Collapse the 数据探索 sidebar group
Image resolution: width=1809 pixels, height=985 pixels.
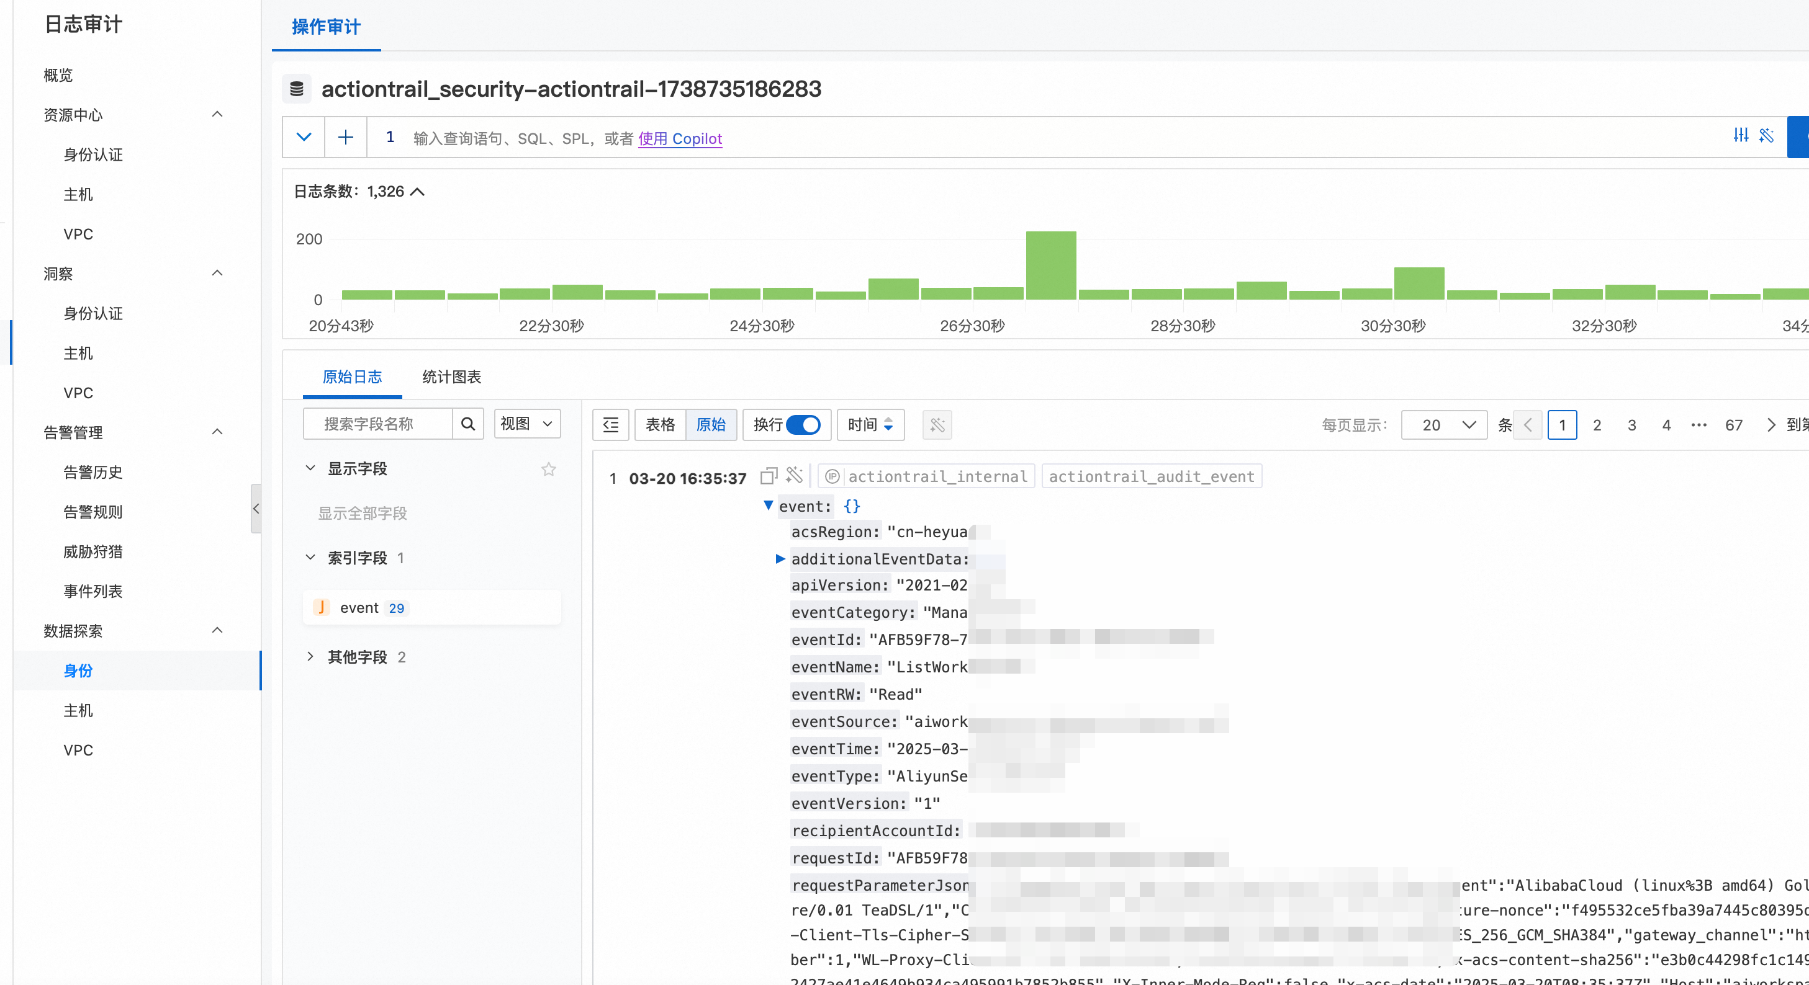(x=218, y=630)
